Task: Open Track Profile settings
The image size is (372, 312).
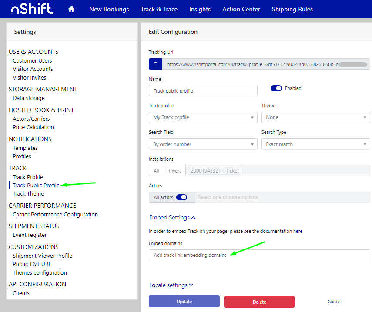Action: pyautogui.click(x=28, y=177)
